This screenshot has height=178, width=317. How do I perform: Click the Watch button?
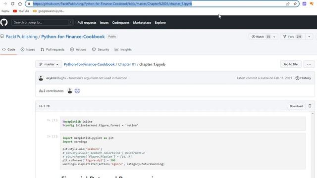pyautogui.click(x=261, y=37)
